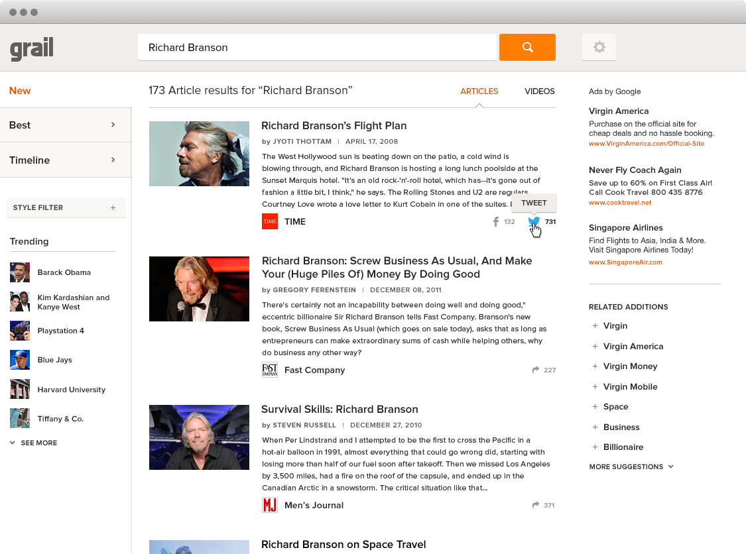The height and width of the screenshot is (554, 746).
Task: Click Playstation 4 trending thumbnail
Action: pyautogui.click(x=19, y=331)
